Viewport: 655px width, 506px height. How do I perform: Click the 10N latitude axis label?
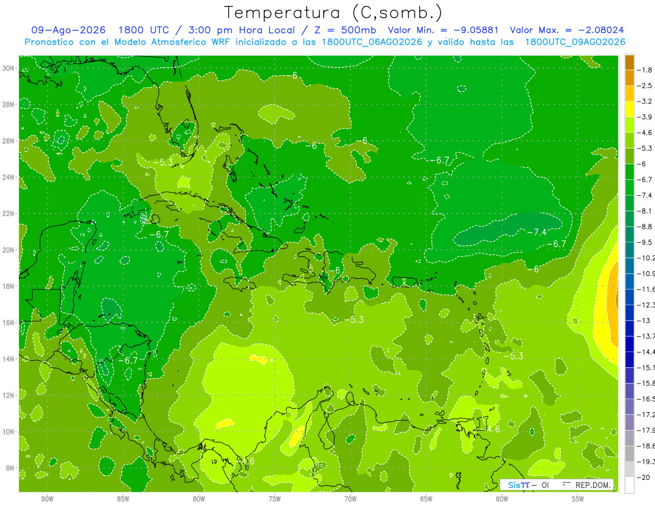(9, 432)
